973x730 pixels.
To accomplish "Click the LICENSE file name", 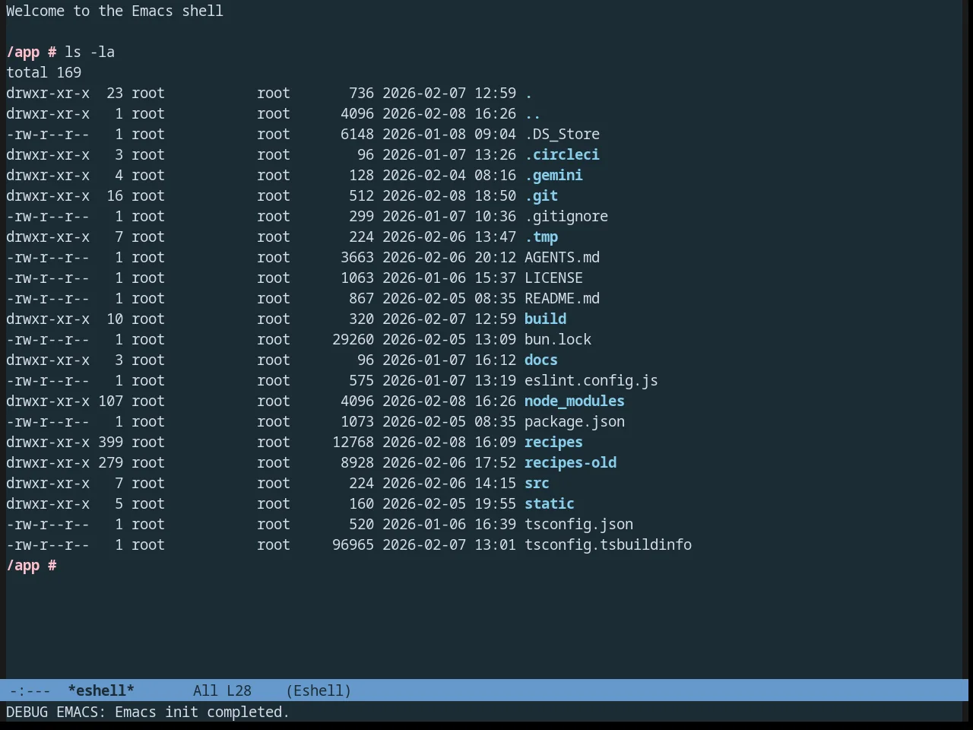I will (553, 278).
